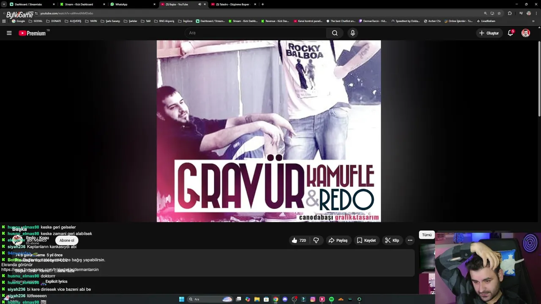Open the DONATE bookmarks folder
The height and width of the screenshot is (304, 541).
[53, 21]
